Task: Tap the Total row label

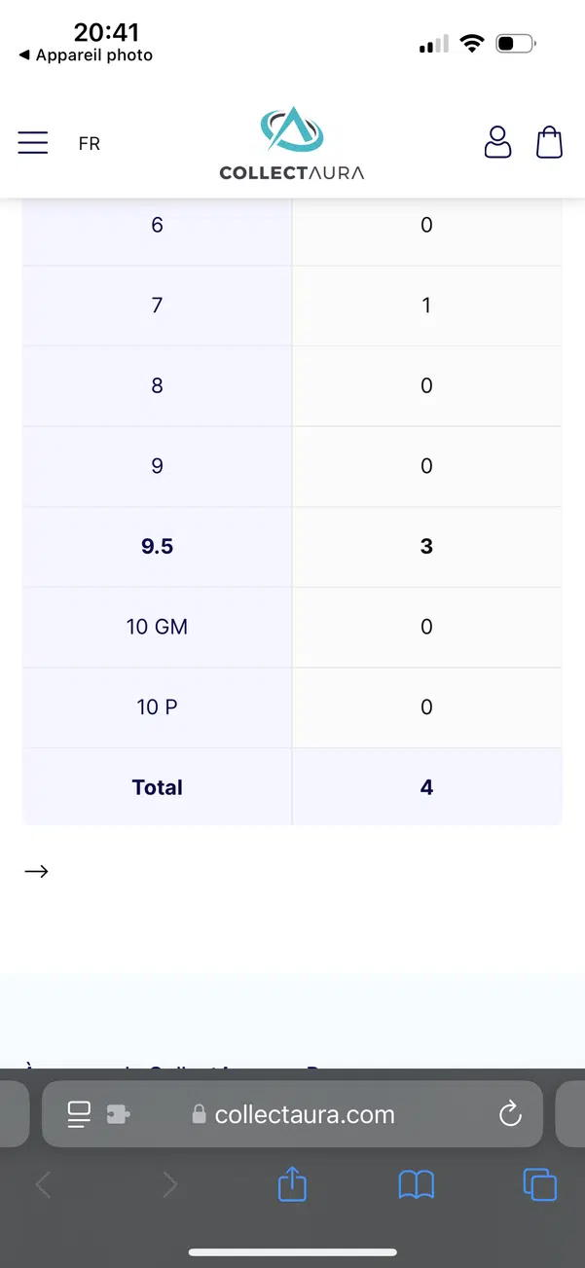Action: pyautogui.click(x=157, y=787)
